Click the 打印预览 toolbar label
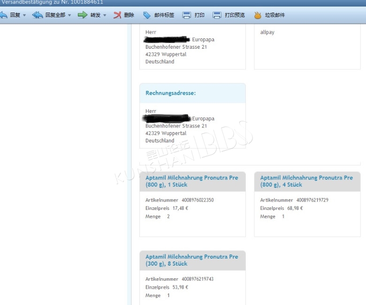Viewport: 366px width, 305px height. tap(235, 15)
